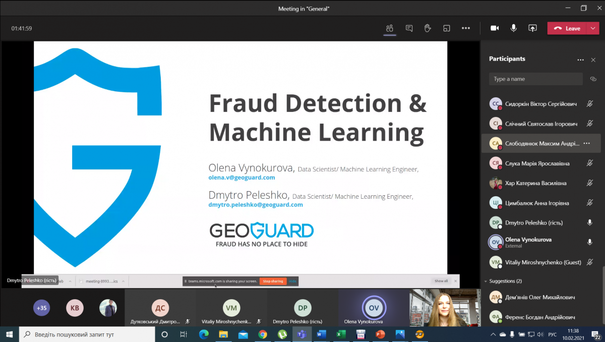
Task: Click muted mic icon for Хар Катерина Василівна
Action: click(x=589, y=183)
